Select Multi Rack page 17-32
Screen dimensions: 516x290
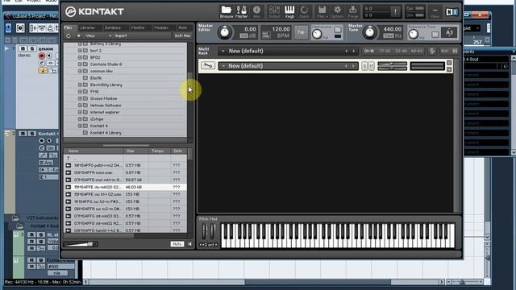(385, 51)
